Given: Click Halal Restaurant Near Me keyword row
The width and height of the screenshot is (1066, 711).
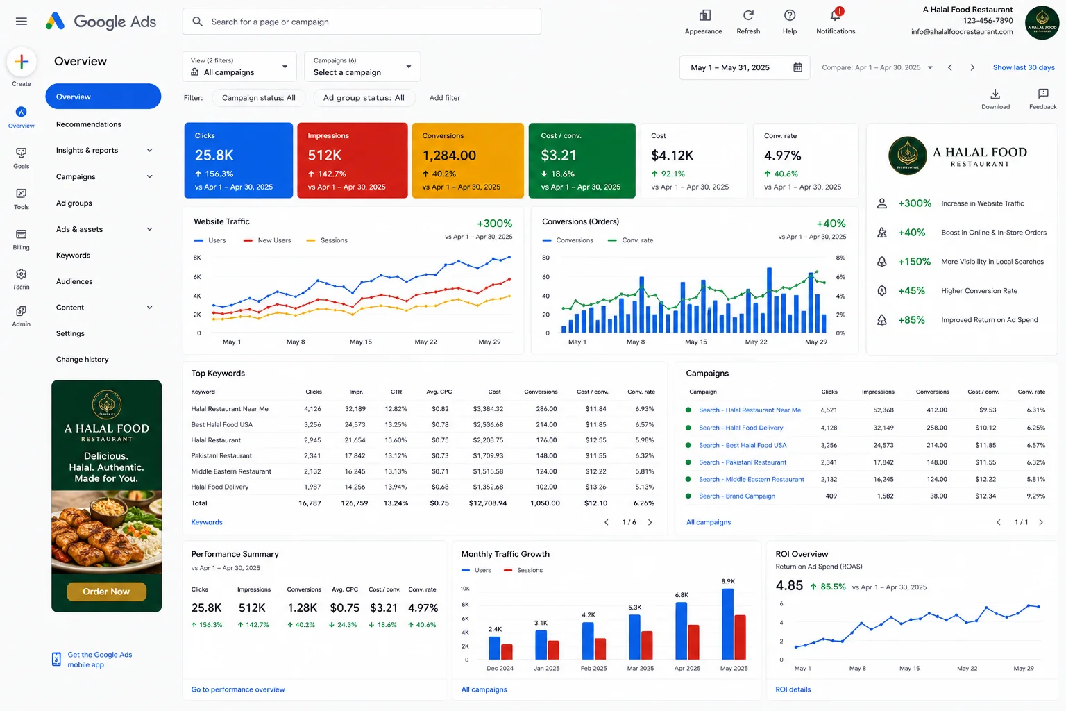Looking at the screenshot, I should tap(423, 409).
